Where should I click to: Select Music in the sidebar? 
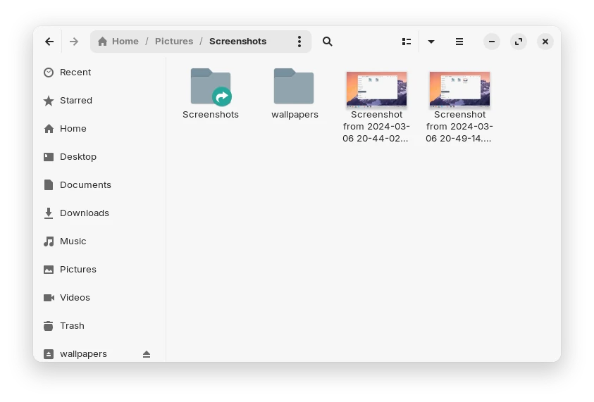(99, 241)
